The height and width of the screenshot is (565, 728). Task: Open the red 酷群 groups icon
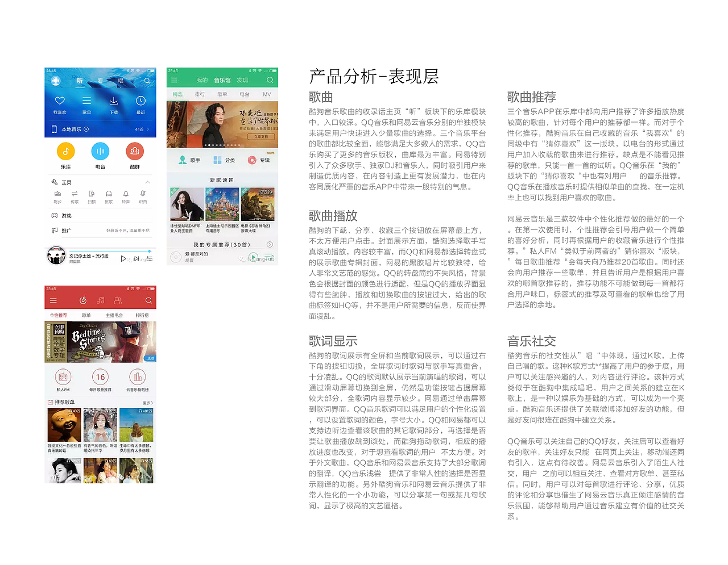click(x=135, y=151)
